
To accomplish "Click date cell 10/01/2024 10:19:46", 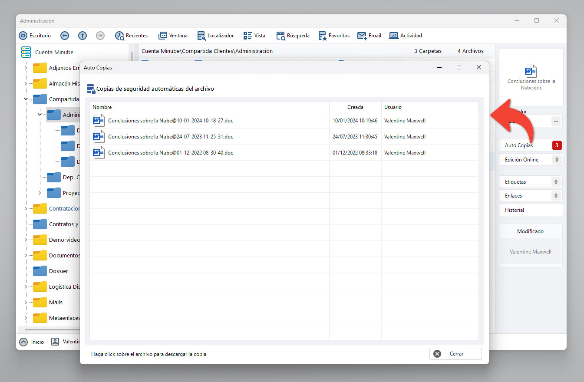I will tap(355, 121).
